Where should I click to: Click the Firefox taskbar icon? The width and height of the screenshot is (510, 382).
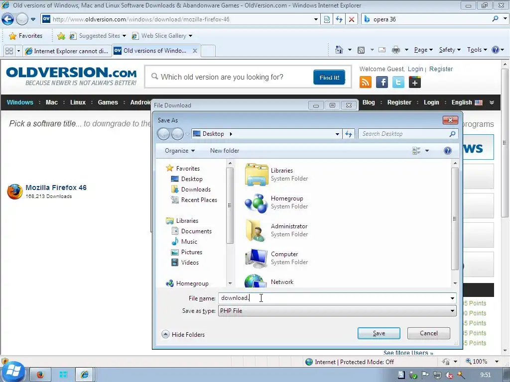coord(40,375)
